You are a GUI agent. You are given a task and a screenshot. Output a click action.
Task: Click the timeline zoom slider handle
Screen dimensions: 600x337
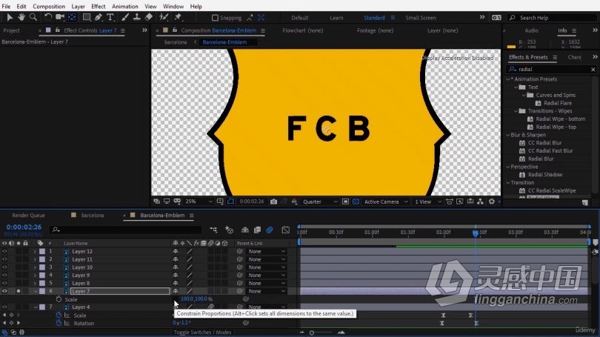[312, 333]
